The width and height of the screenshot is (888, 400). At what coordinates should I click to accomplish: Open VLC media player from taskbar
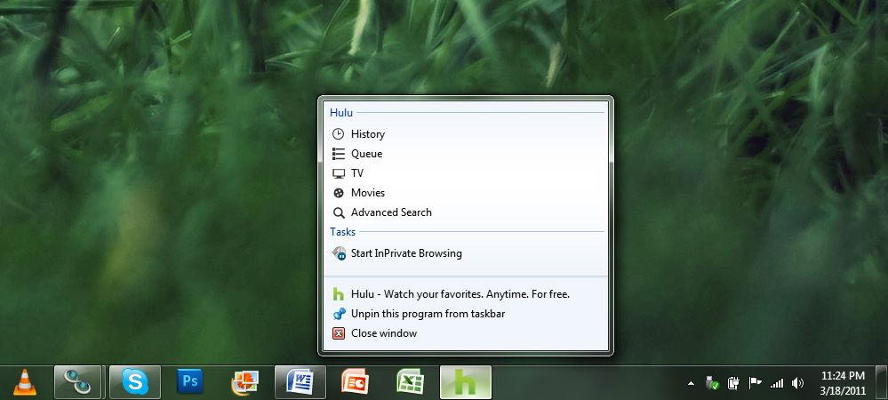pos(24,382)
